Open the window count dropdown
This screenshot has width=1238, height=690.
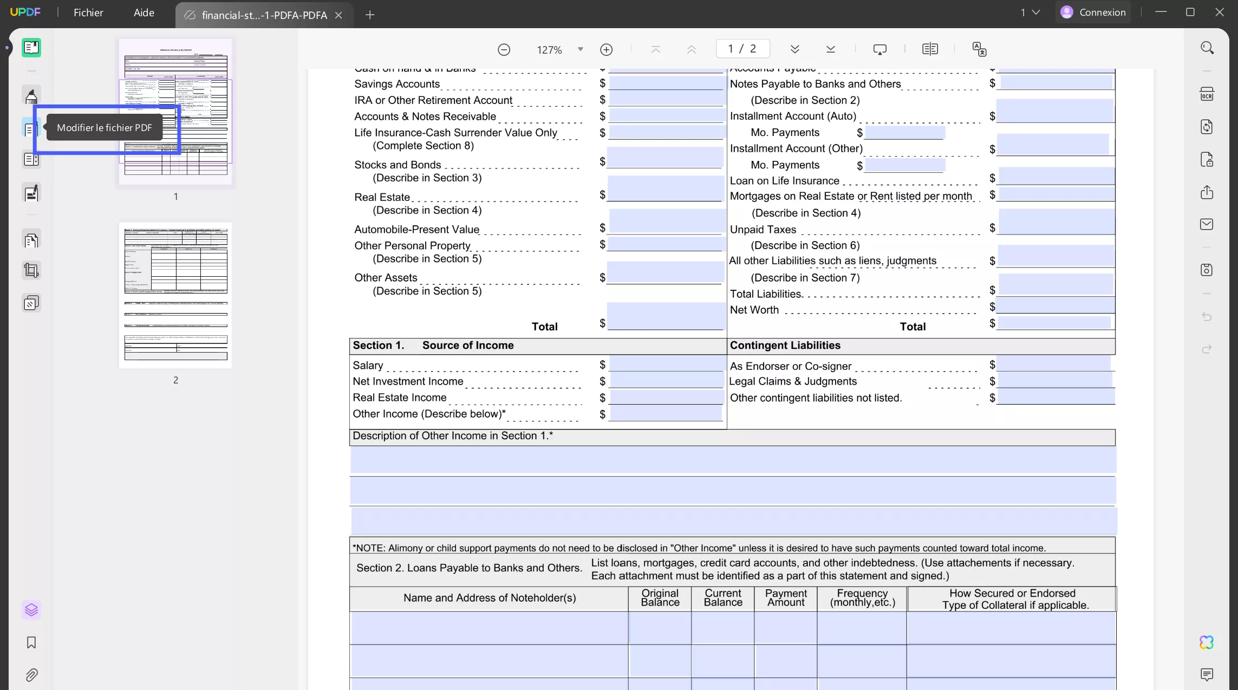point(1030,12)
